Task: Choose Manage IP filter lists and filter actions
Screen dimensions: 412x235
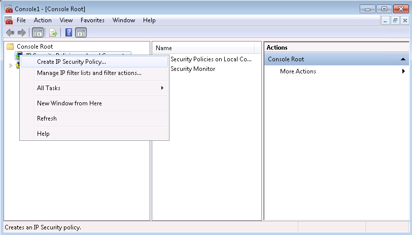Action: click(89, 73)
